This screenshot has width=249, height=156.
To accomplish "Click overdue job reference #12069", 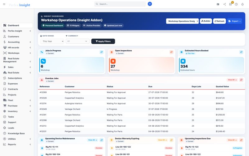I will (x=43, y=92).
